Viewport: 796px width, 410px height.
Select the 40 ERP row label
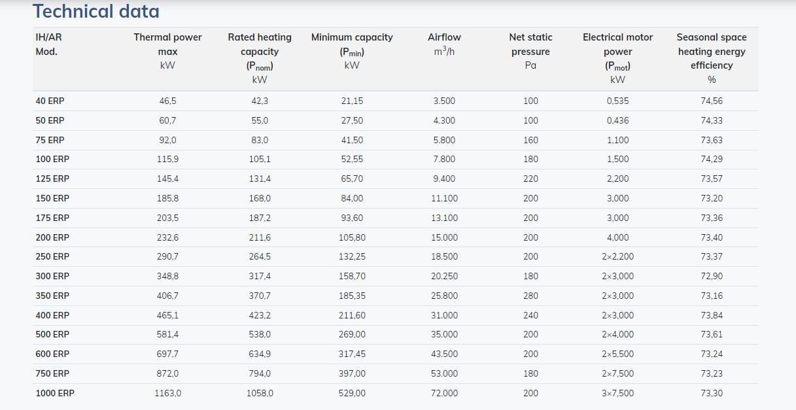(x=50, y=101)
